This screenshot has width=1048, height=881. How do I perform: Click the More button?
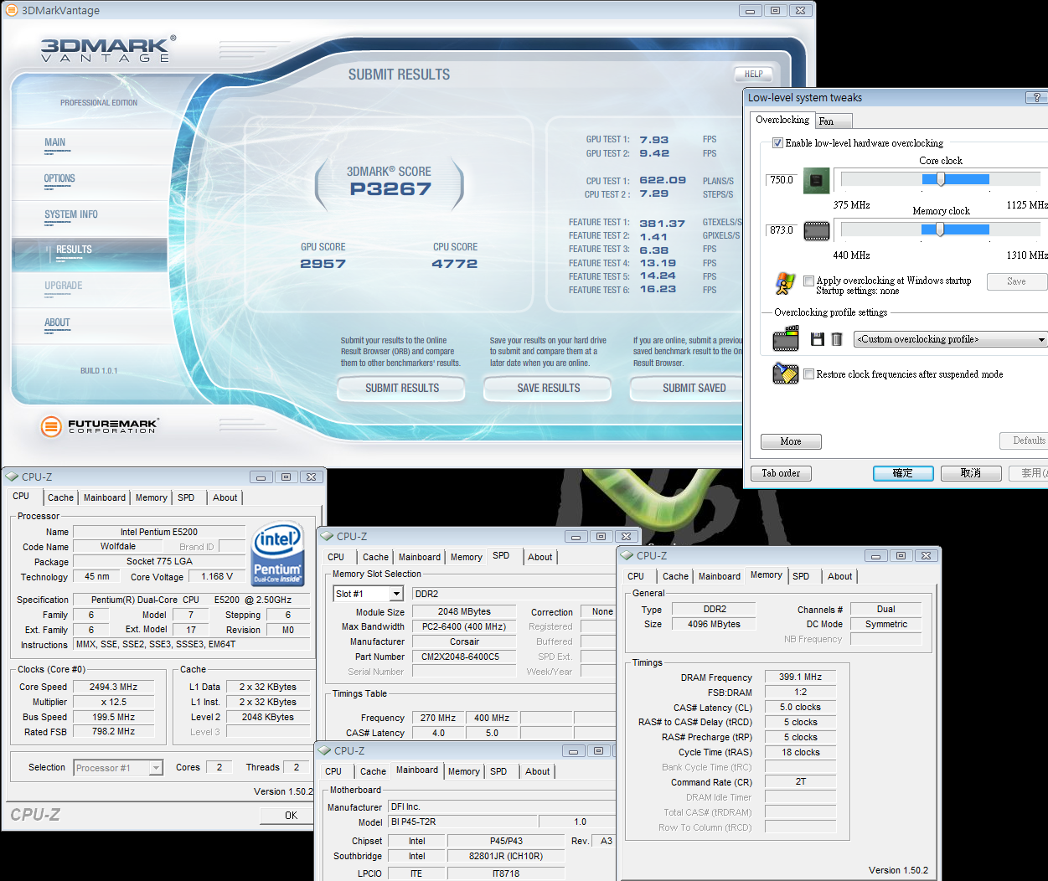point(791,441)
